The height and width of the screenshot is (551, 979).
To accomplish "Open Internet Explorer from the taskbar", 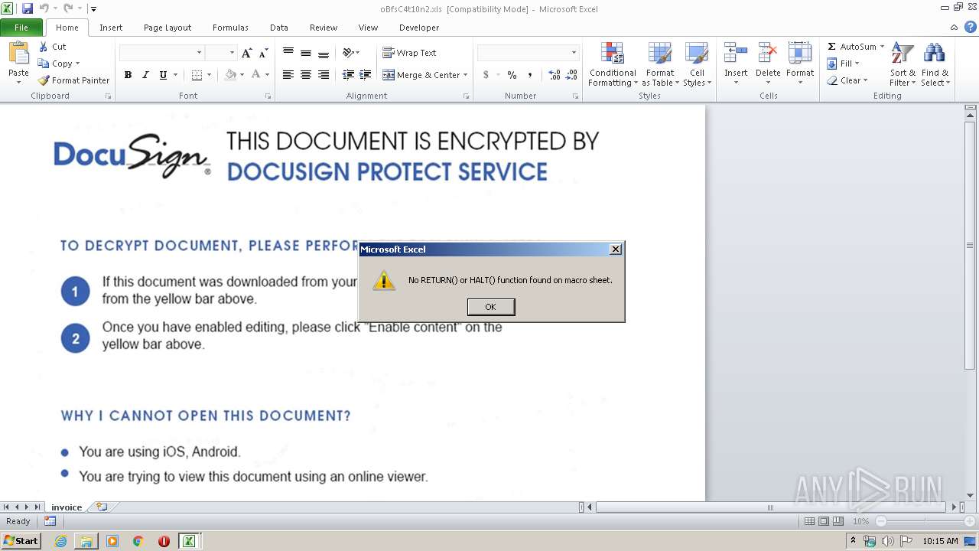I will click(x=60, y=541).
